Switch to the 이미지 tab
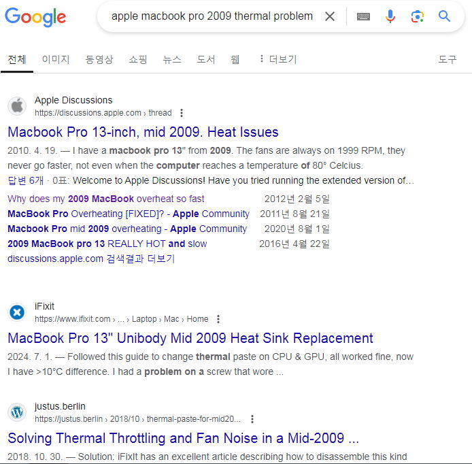The image size is (472, 464). [x=56, y=59]
